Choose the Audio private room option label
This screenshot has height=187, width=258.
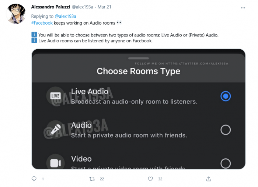pyautogui.click(x=81, y=125)
